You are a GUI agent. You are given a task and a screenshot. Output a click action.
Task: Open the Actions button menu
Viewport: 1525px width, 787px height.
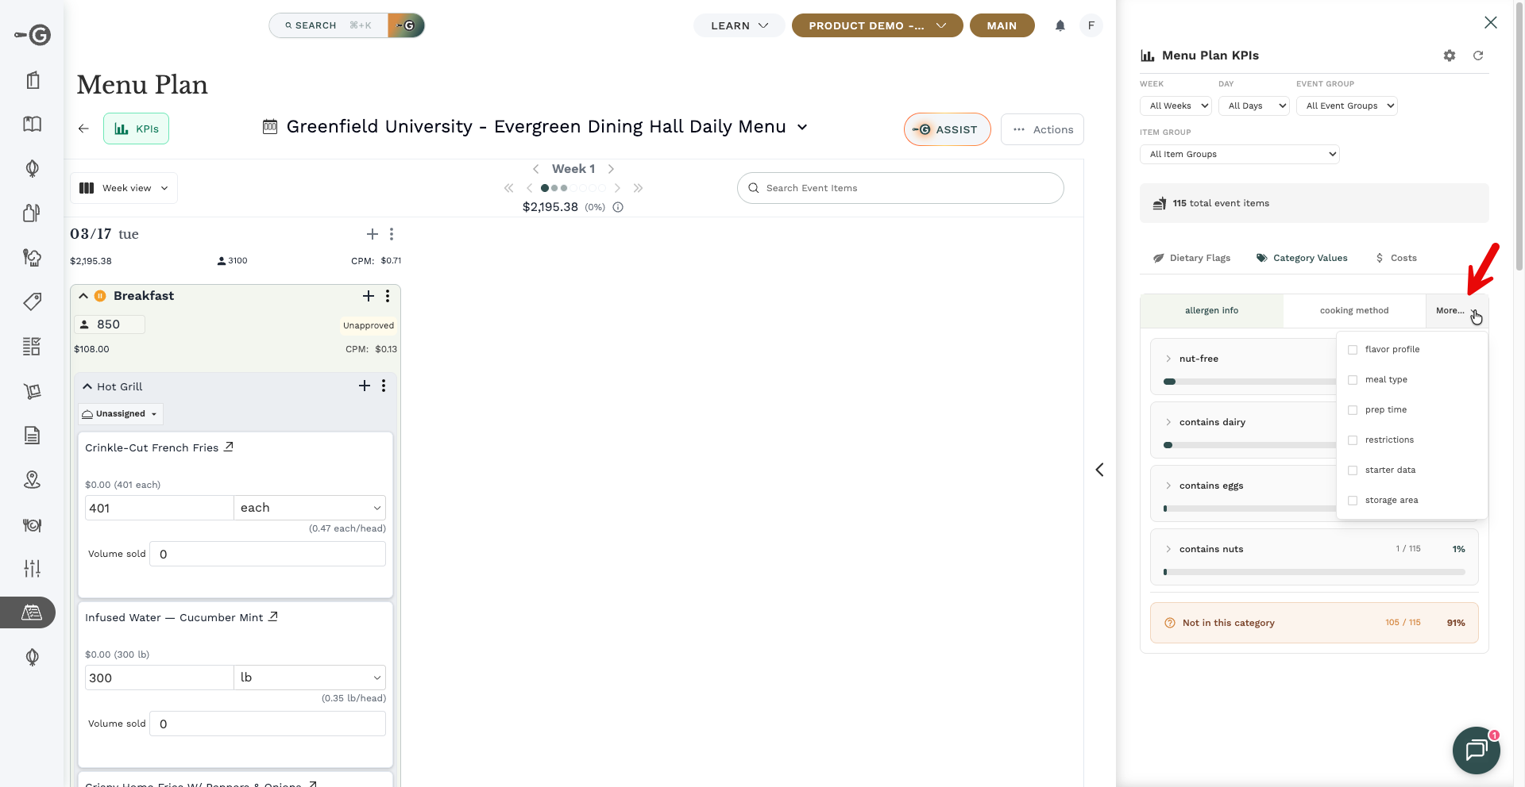pos(1042,129)
